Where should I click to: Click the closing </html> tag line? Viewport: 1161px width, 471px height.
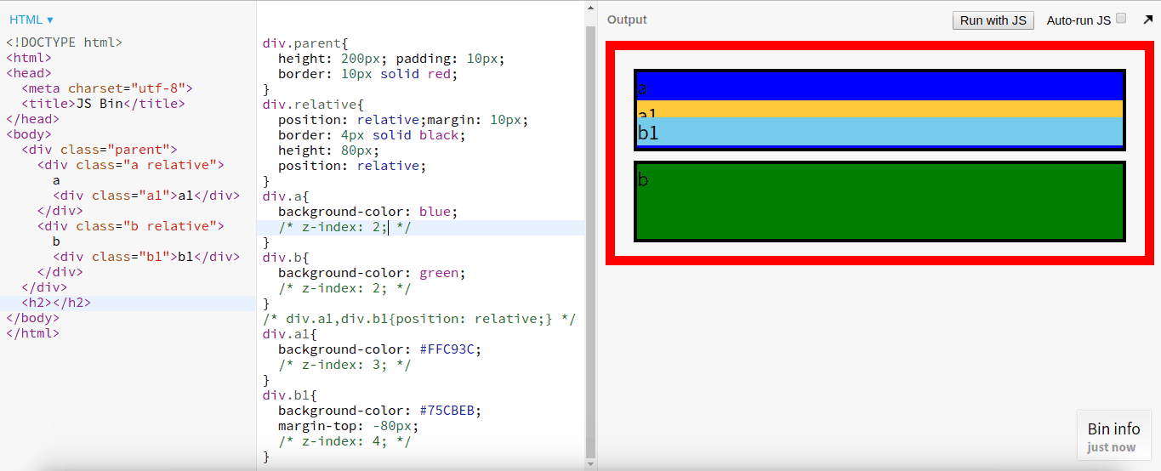[x=33, y=333]
